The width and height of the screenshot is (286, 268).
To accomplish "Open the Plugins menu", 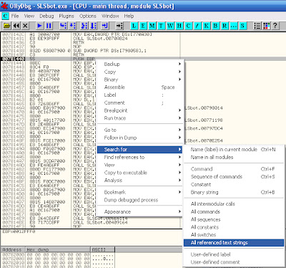I will [x=66, y=16].
